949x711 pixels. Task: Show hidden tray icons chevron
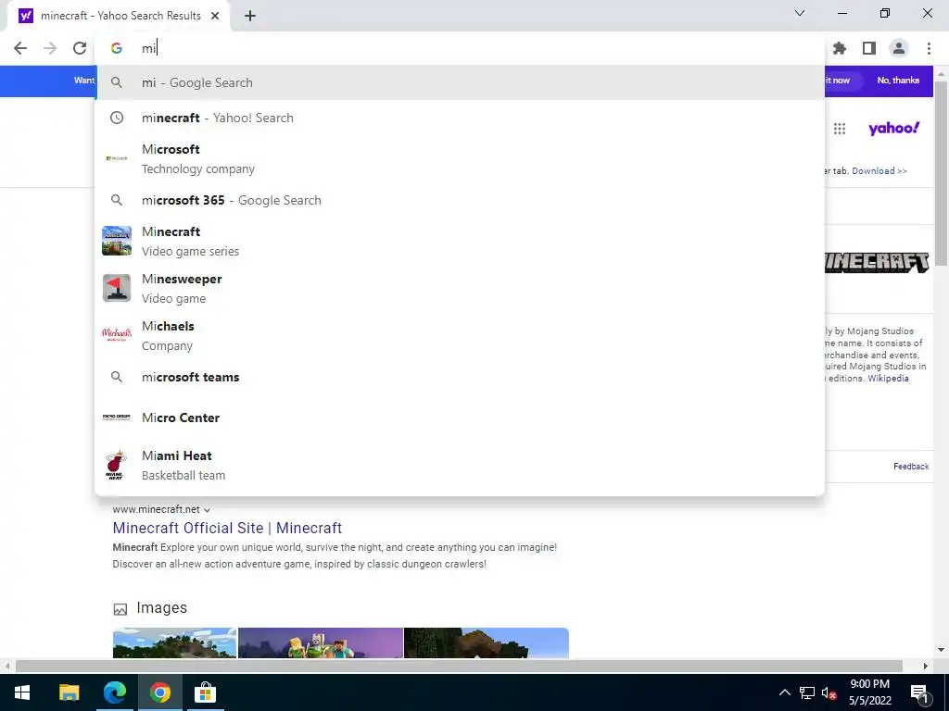pos(784,692)
